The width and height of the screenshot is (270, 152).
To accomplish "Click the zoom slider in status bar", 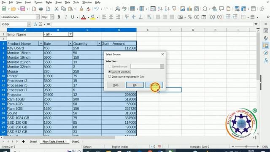I will [x=246, y=147].
